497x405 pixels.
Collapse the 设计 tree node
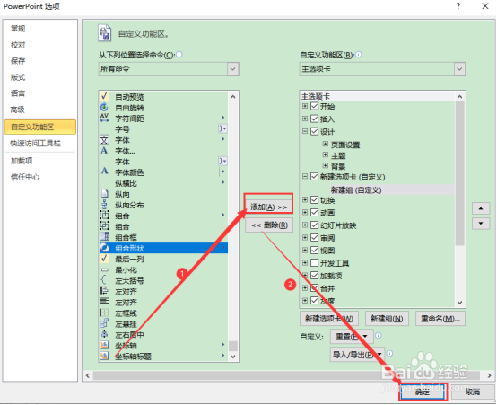click(305, 131)
